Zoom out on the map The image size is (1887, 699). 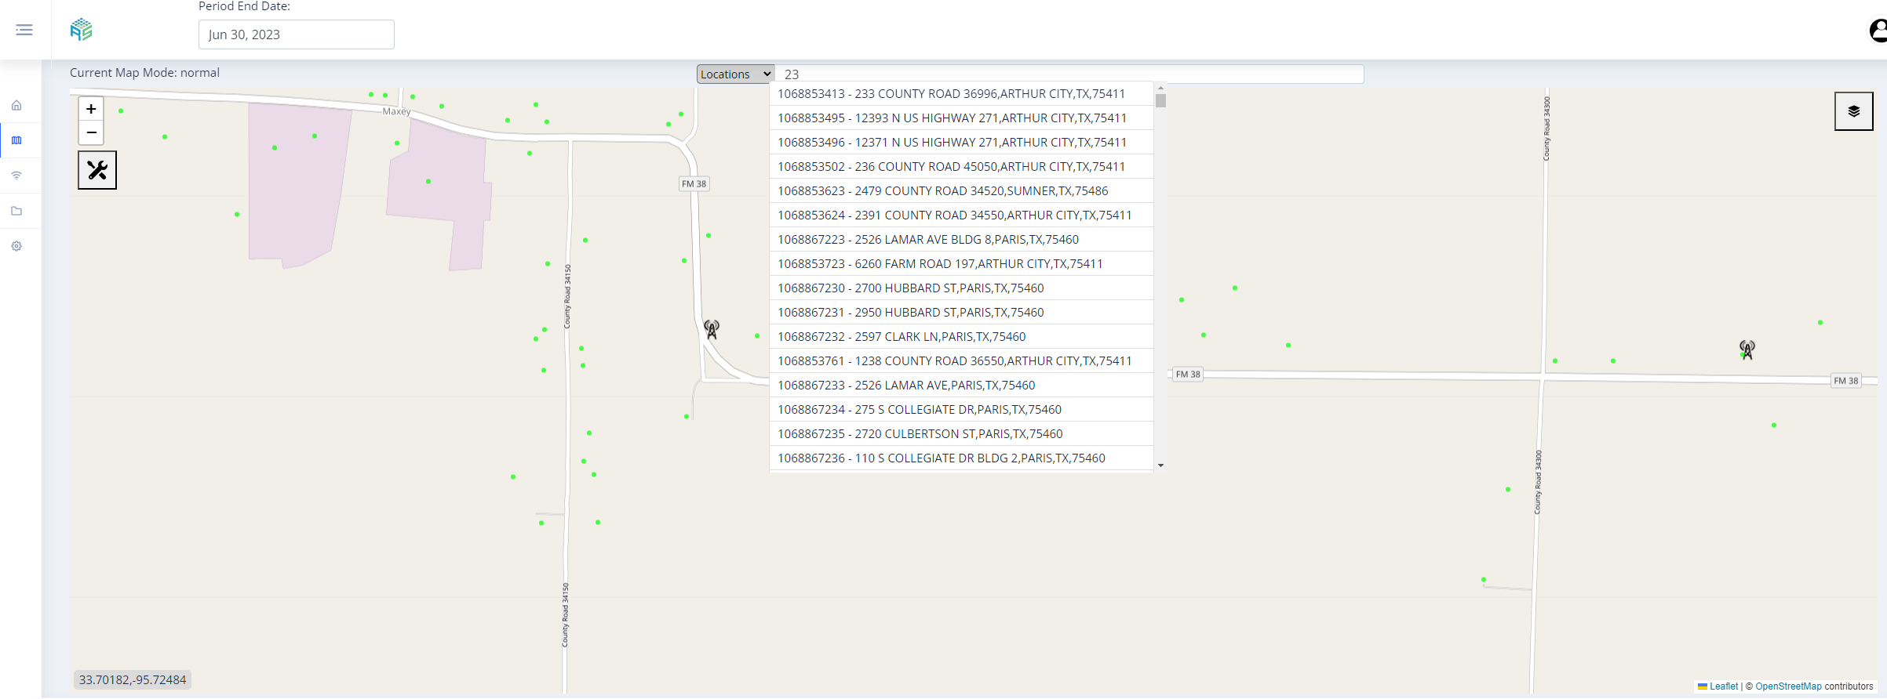click(91, 132)
